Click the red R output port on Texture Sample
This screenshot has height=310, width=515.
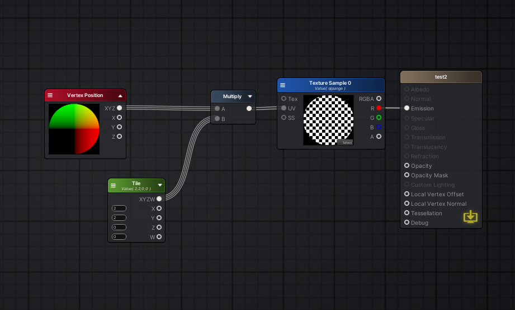point(379,108)
